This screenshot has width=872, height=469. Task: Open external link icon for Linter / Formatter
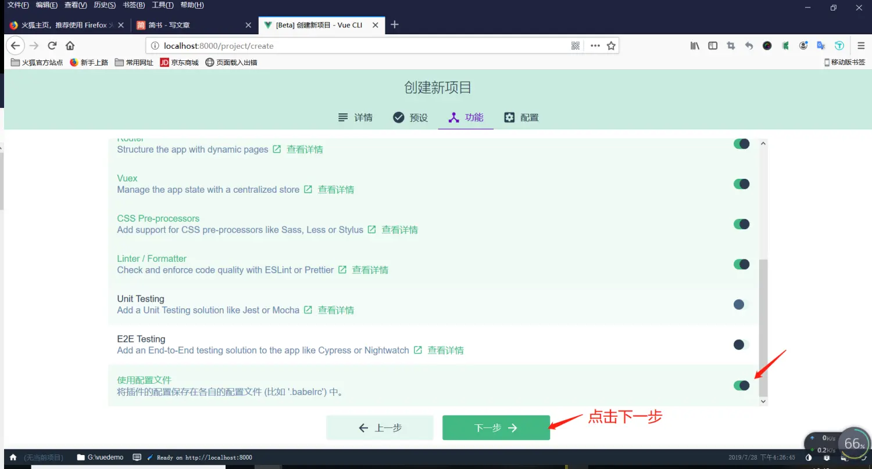coord(342,269)
